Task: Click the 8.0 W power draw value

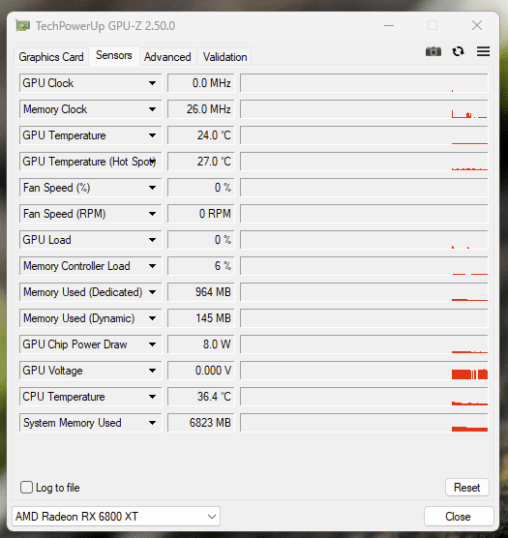Action: point(201,344)
